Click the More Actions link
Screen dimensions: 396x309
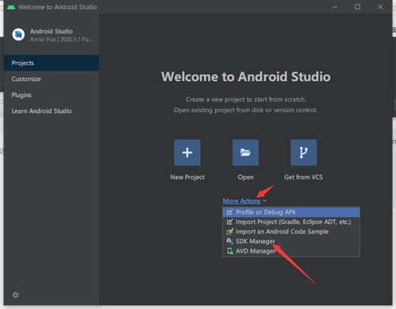[x=241, y=201]
